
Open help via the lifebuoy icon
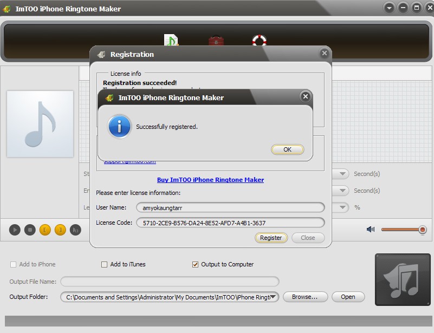tap(260, 41)
